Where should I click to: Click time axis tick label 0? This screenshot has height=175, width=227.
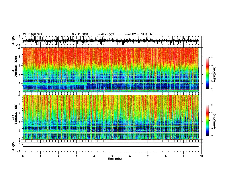tap(23, 156)
